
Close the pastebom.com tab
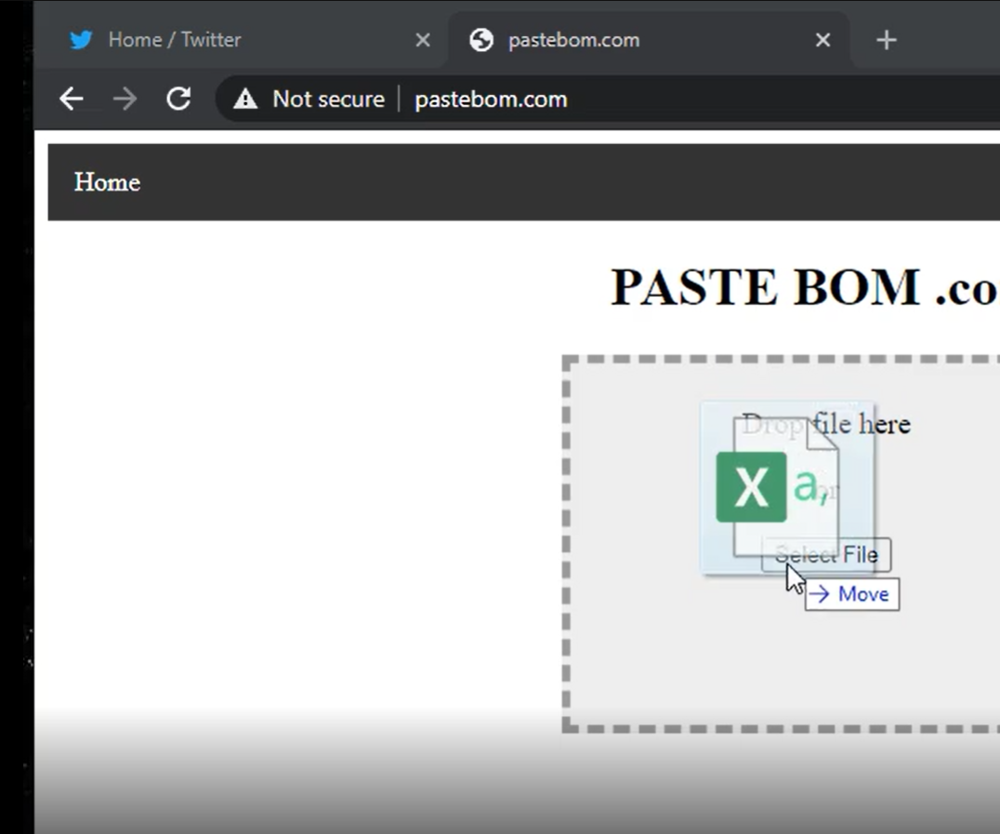(822, 39)
